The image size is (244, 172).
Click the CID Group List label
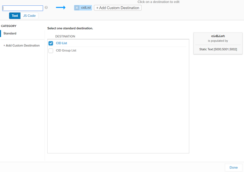[x=66, y=50]
